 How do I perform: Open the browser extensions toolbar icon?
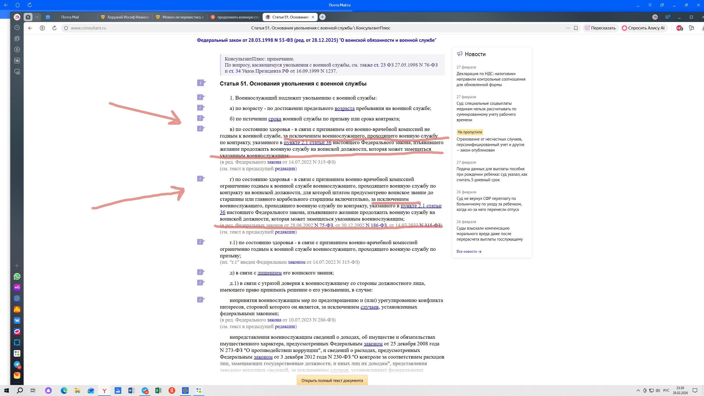[x=691, y=28]
